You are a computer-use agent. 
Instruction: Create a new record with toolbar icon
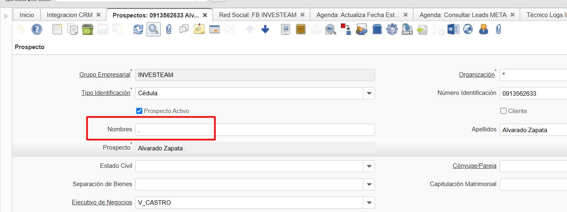(x=57, y=29)
